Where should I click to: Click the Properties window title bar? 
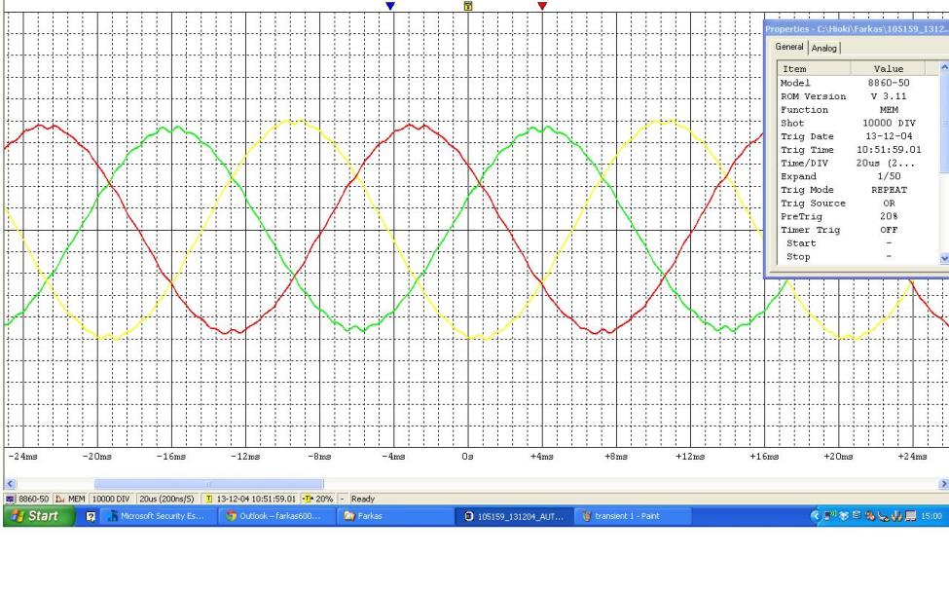(x=857, y=28)
